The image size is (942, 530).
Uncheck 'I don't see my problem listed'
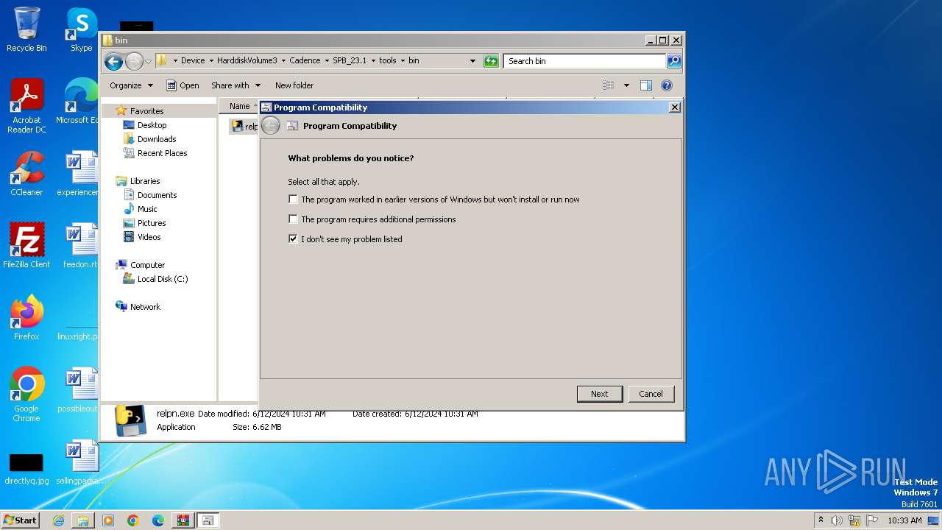pos(293,239)
